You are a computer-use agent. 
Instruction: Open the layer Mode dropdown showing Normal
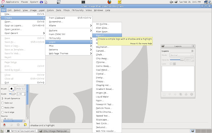(182, 55)
